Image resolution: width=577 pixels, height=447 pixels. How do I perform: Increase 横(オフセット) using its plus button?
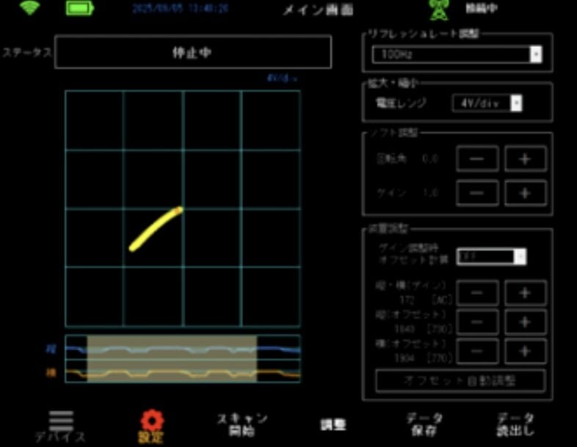coord(525,352)
